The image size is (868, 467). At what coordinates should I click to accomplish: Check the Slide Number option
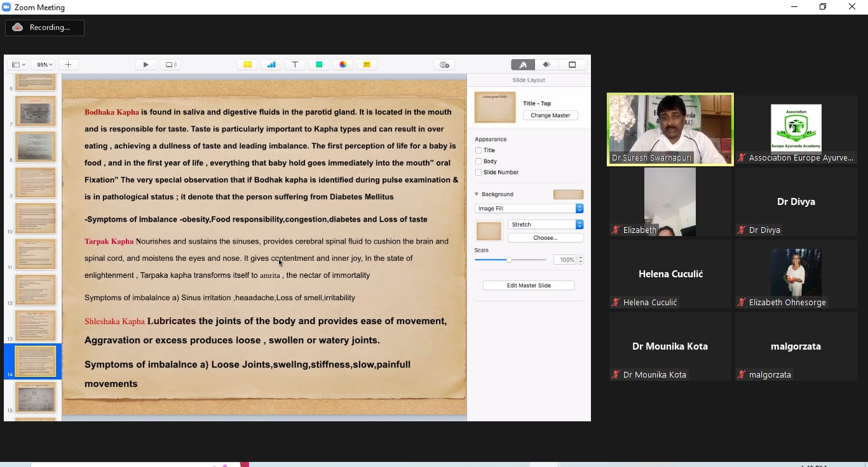[478, 173]
